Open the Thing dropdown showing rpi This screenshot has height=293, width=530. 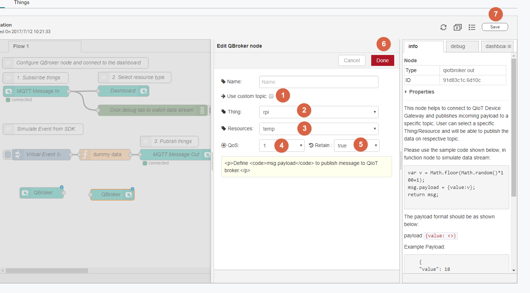point(319,112)
